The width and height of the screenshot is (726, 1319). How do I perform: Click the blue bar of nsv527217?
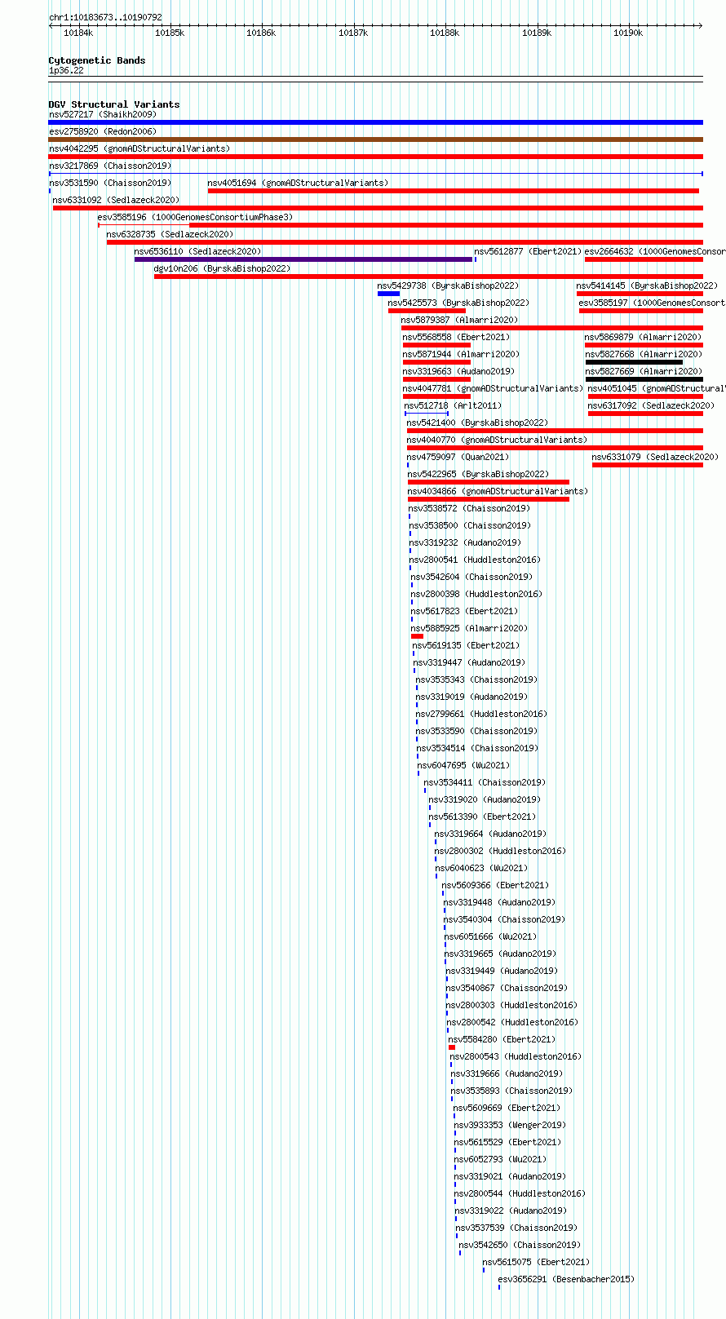pos(375,122)
